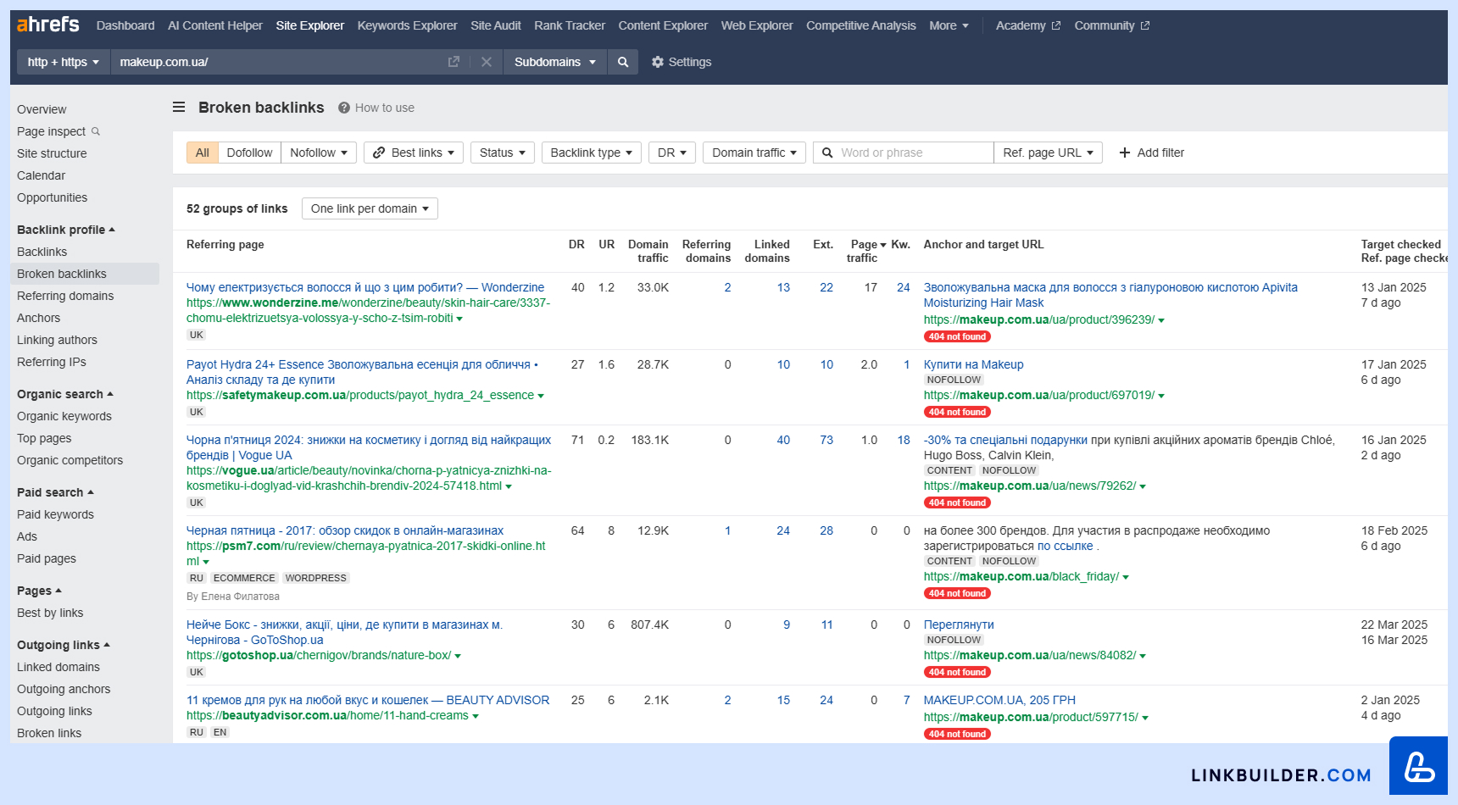Open the DR filter dropdown
Screen dimensions: 1458x805
[672, 153]
